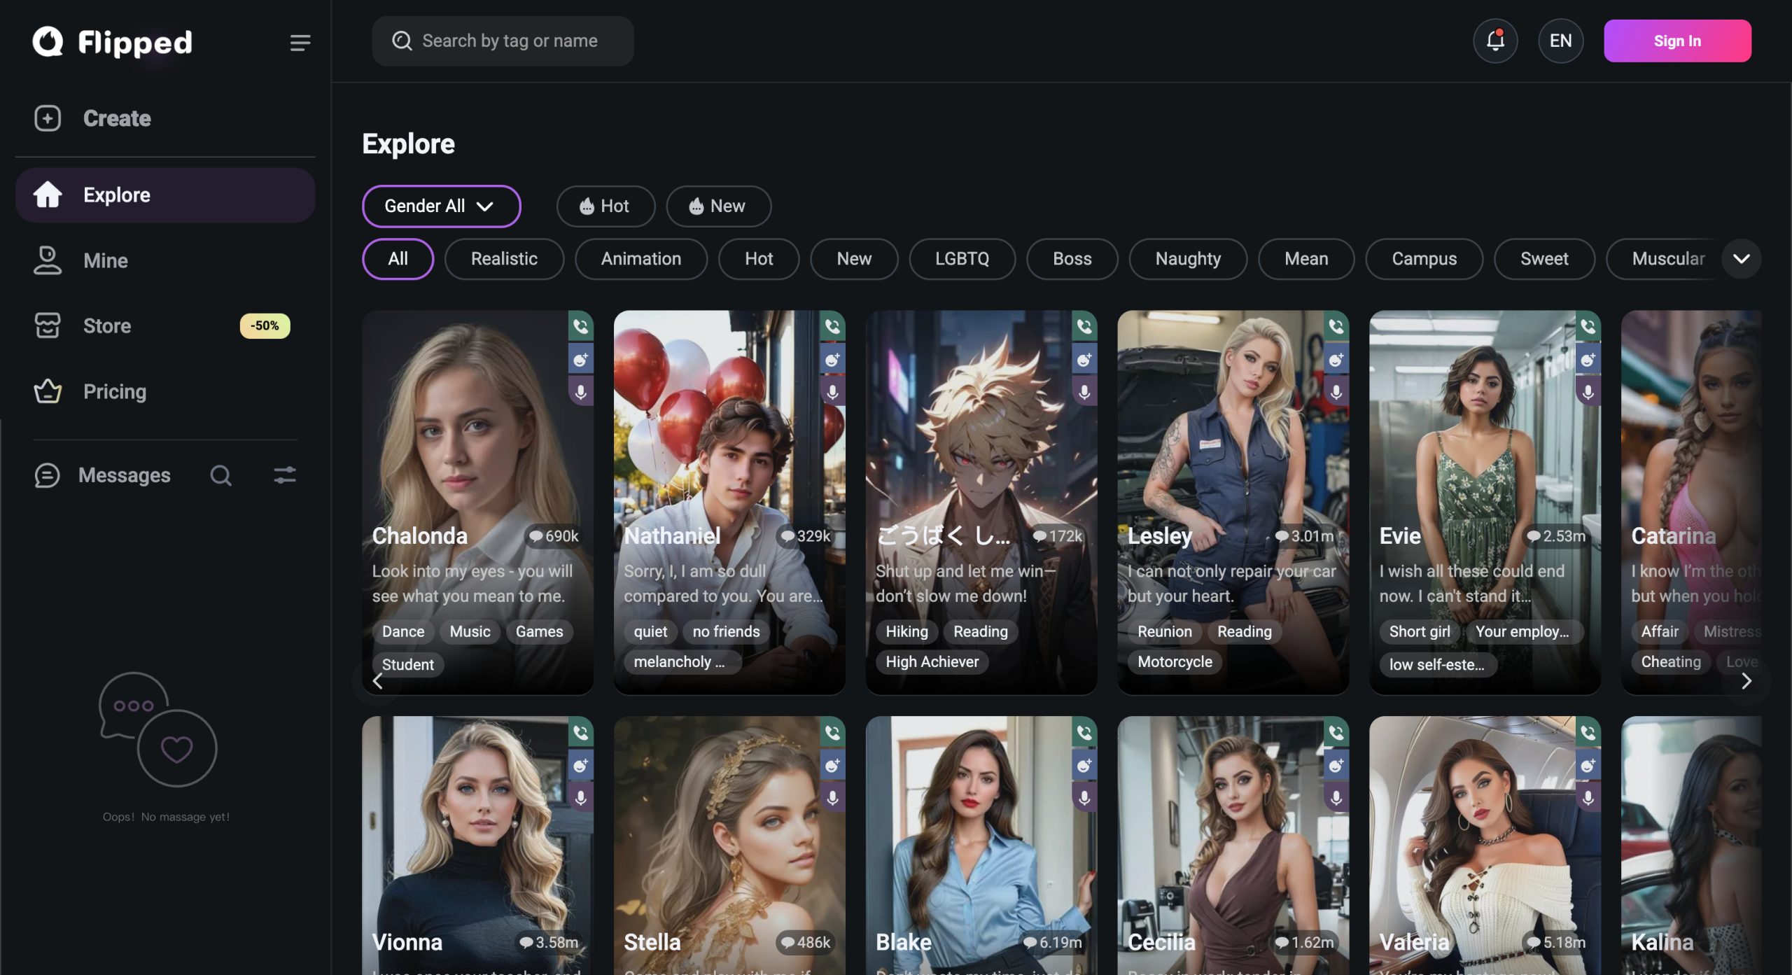Click phone call icon on Blake card
Image resolution: width=1792 pixels, height=975 pixels.
pyautogui.click(x=1084, y=732)
